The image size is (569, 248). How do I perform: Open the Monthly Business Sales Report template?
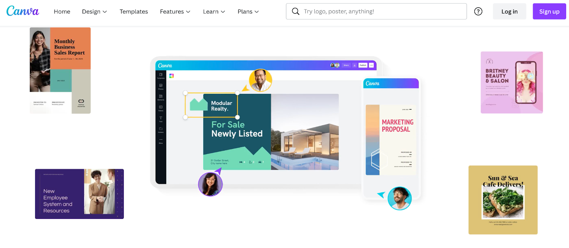[x=60, y=71]
